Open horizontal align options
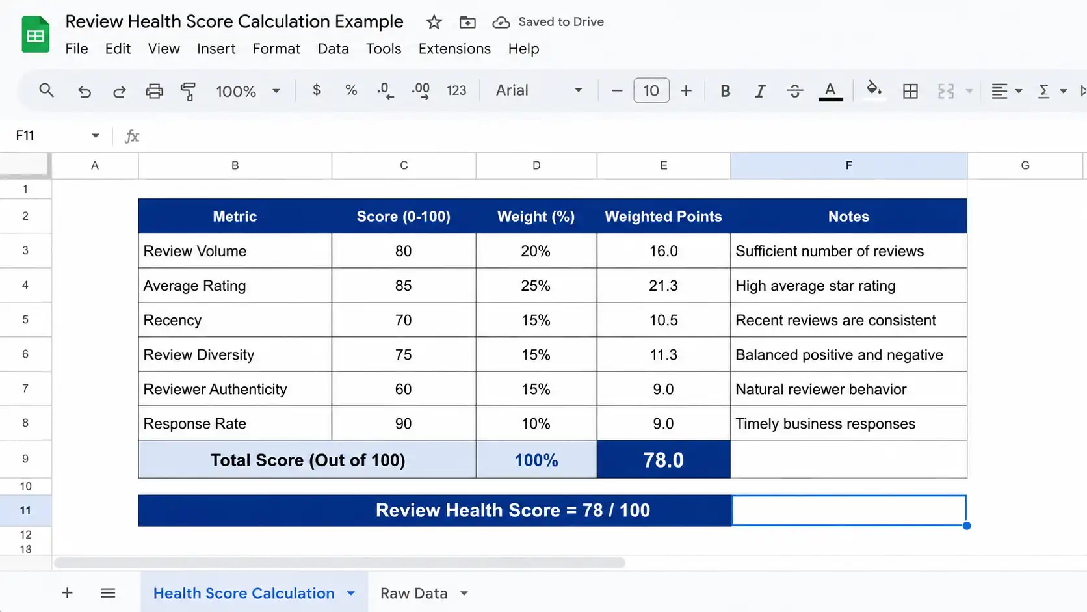Viewport: 1087px width, 612px height. coord(1006,91)
